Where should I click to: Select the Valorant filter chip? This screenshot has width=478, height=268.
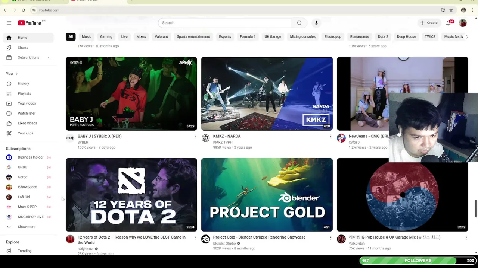(161, 36)
